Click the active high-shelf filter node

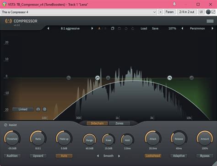point(169,78)
